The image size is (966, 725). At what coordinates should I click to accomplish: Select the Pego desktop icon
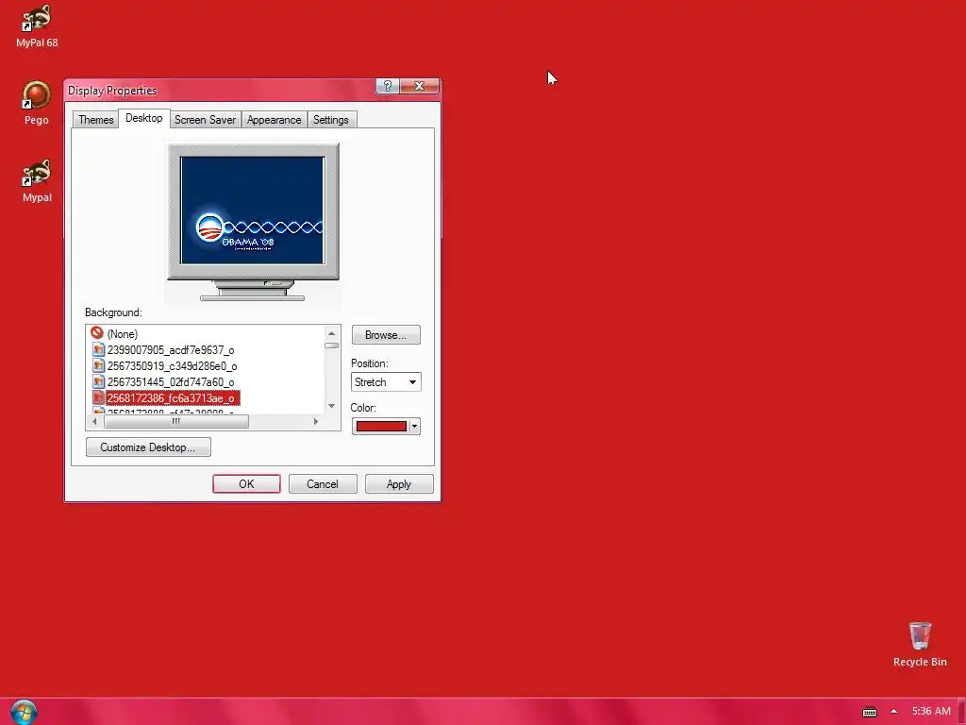tap(37, 104)
